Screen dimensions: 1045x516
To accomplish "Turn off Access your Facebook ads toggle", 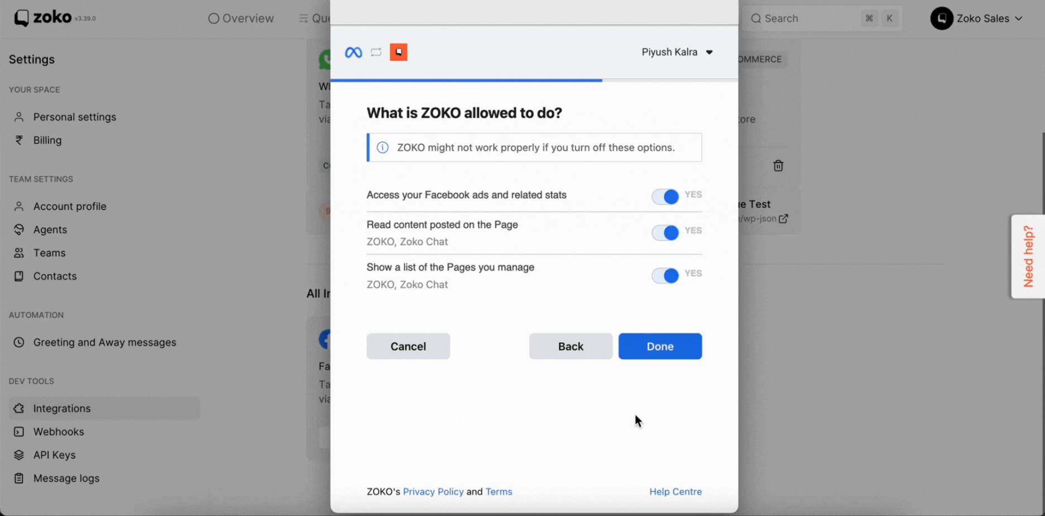I will pos(665,197).
